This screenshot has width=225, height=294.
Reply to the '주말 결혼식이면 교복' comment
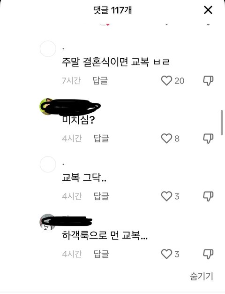pos(100,81)
